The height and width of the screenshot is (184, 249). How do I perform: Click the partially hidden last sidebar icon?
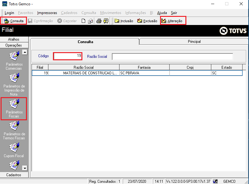(14, 165)
